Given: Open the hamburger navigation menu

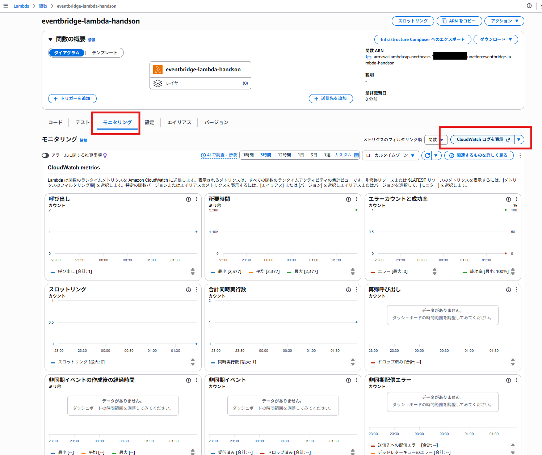Looking at the screenshot, I should point(5,6).
